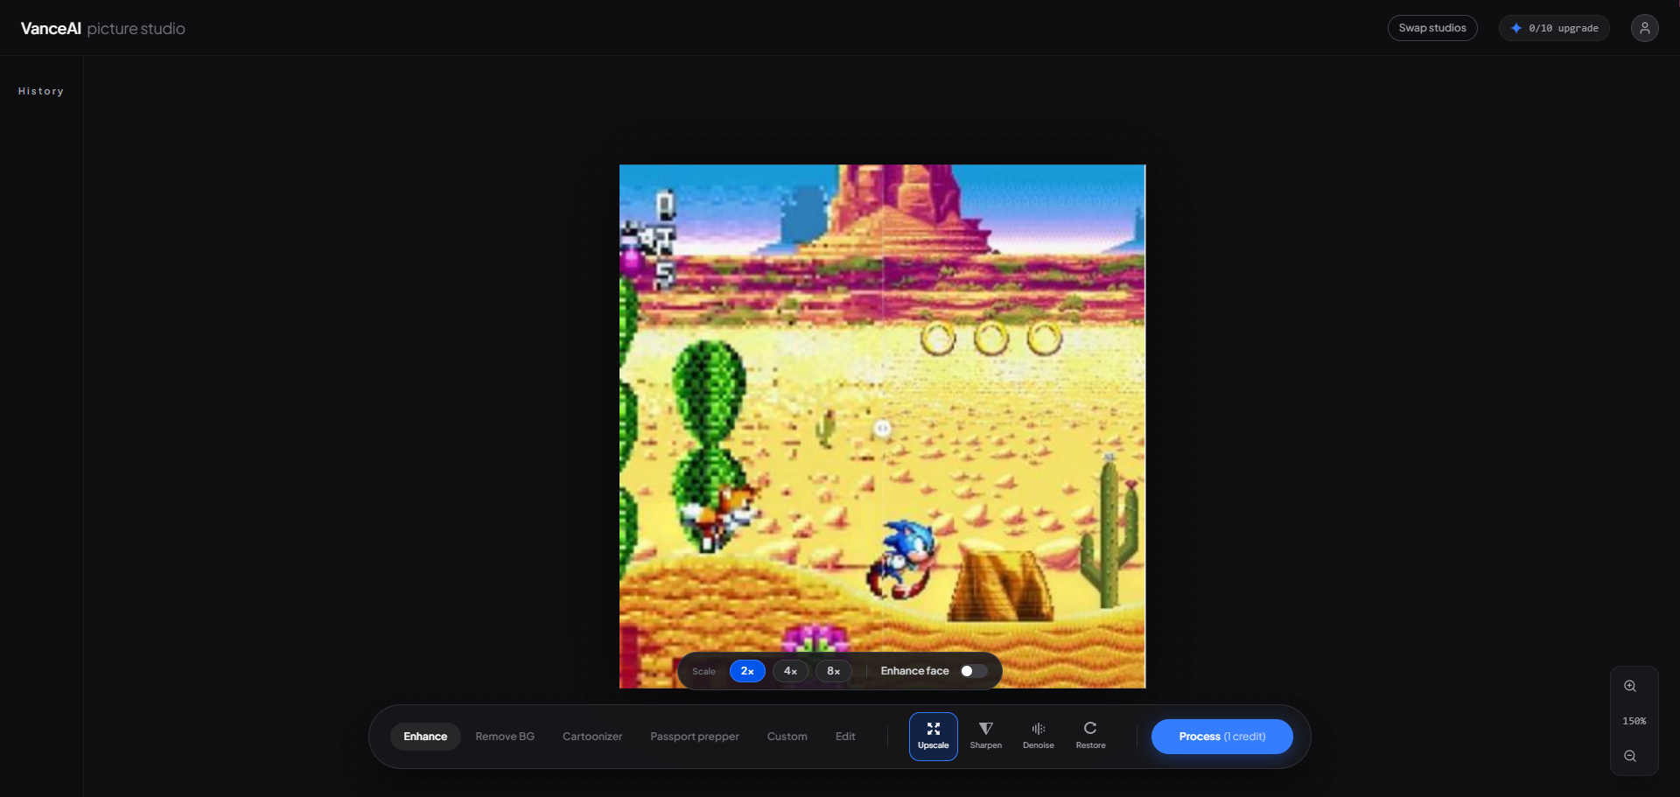Click the 150% zoom level readout
This screenshot has height=797, width=1680.
pyautogui.click(x=1634, y=721)
